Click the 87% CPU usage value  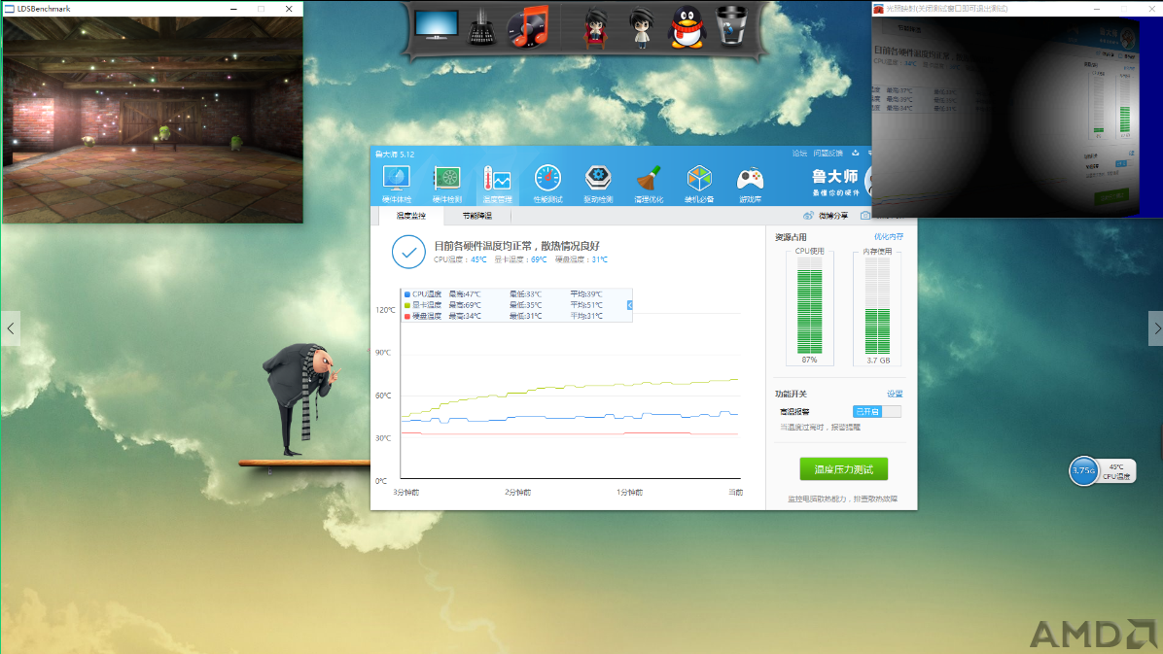809,360
